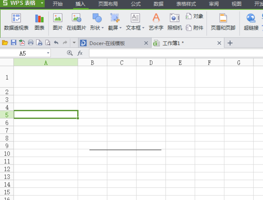Click the Screenshot (截屏) icon
Image resolution: width=263 pixels, height=200 pixels.
pos(115,18)
